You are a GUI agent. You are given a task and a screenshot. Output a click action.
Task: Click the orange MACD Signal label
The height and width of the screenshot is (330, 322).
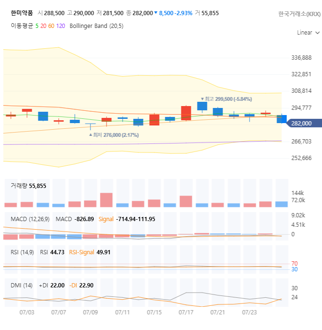(x=106, y=219)
